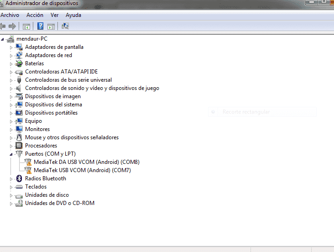
Task: Click the Dispositivos del sistema icon
Action: (19, 105)
